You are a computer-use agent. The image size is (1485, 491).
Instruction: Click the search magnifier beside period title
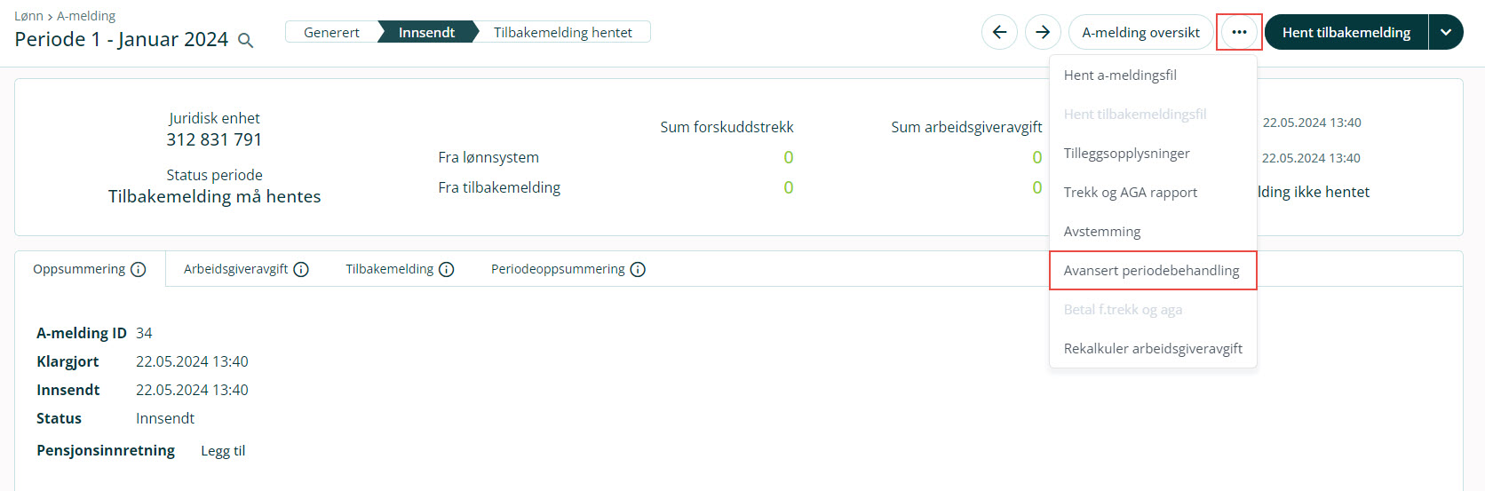246,41
